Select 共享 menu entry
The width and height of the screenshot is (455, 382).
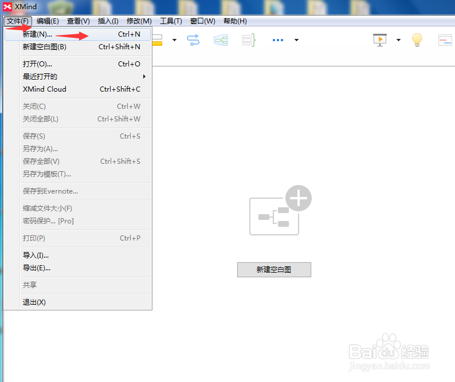pos(78,285)
